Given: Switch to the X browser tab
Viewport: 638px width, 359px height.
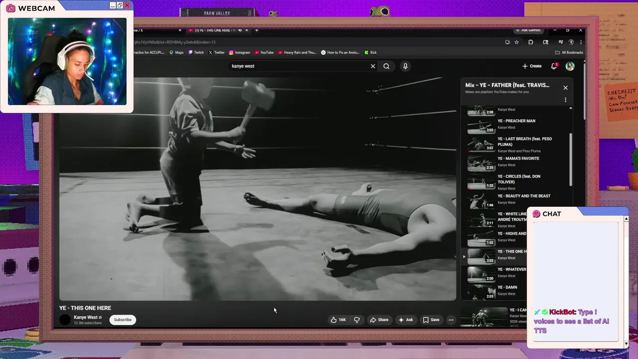Looking at the screenshot, I should pos(157,30).
